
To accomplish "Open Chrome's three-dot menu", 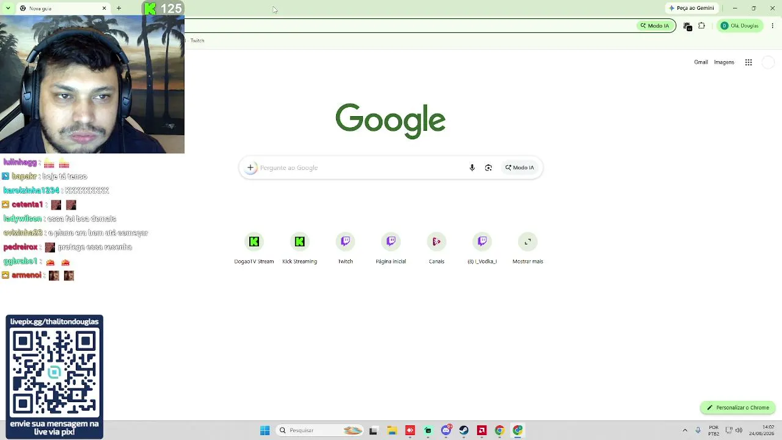I will pos(773,26).
